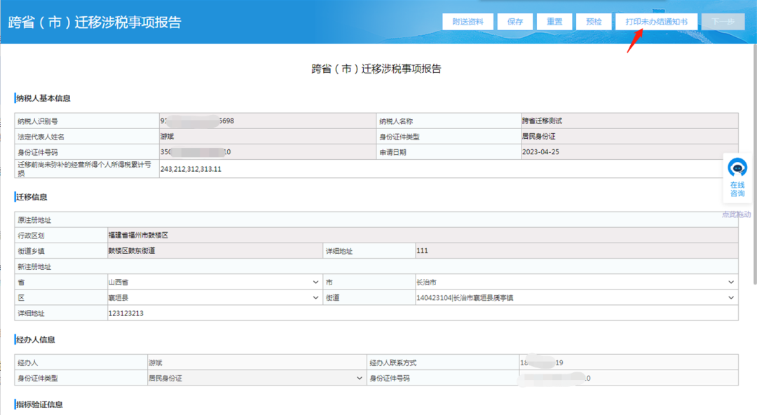Open the 附送资料 attachments button
The height and width of the screenshot is (415, 757).
click(x=468, y=22)
